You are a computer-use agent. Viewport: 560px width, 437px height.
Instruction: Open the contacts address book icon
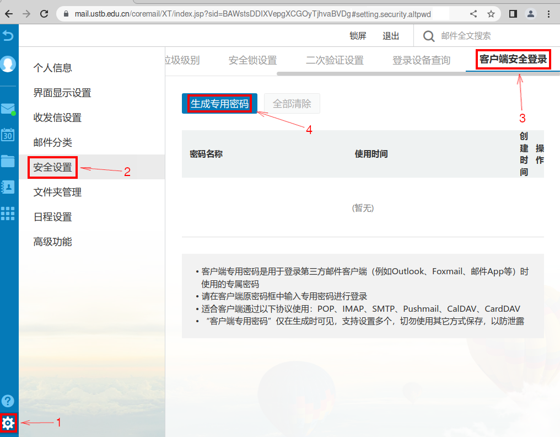point(8,186)
